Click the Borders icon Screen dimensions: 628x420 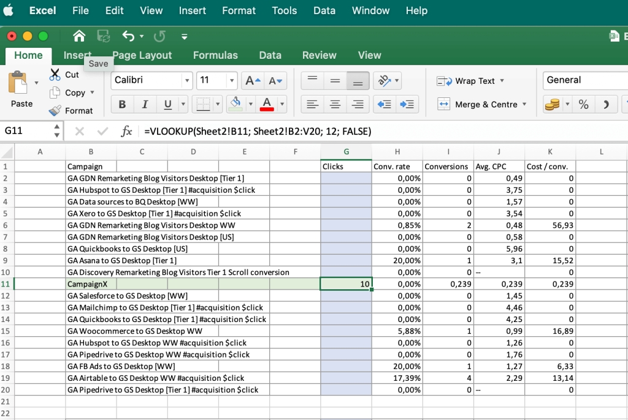pyautogui.click(x=203, y=105)
